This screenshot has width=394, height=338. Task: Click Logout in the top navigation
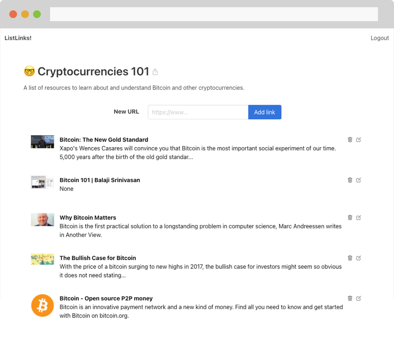coord(380,38)
